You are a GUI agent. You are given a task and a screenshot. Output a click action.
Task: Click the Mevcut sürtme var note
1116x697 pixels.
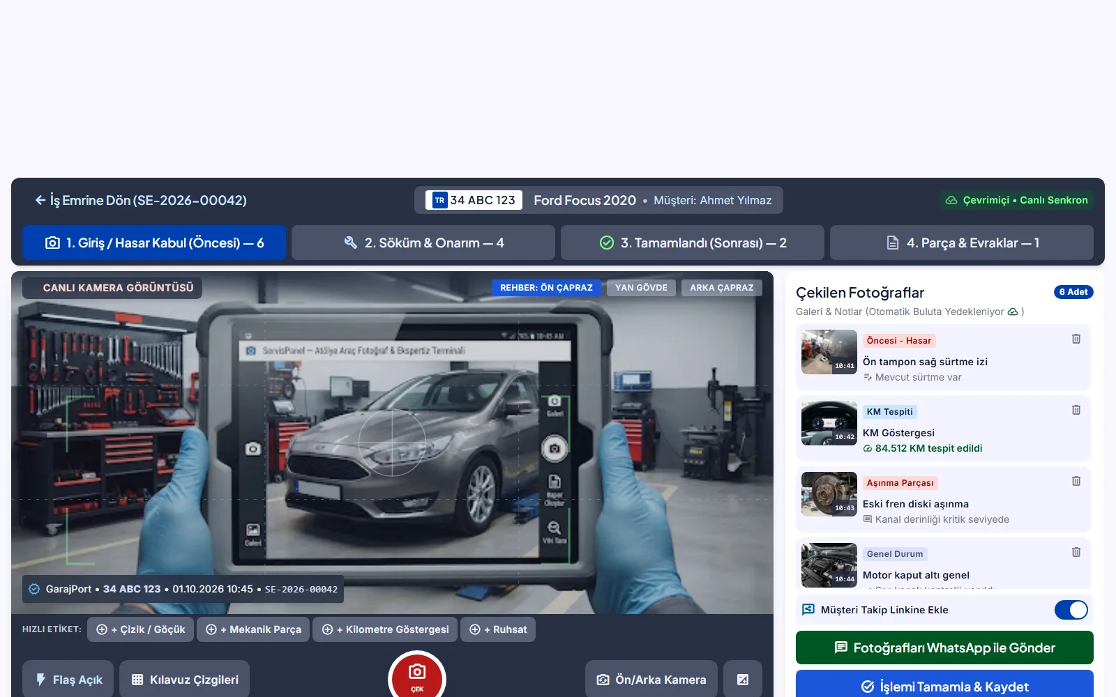[x=918, y=377]
